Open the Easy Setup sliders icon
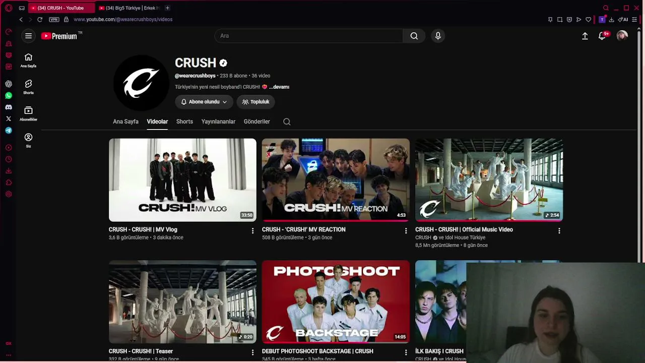 pyautogui.click(x=635, y=20)
